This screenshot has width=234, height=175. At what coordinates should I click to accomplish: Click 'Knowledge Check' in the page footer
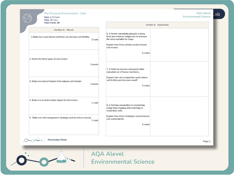click(x=57, y=140)
